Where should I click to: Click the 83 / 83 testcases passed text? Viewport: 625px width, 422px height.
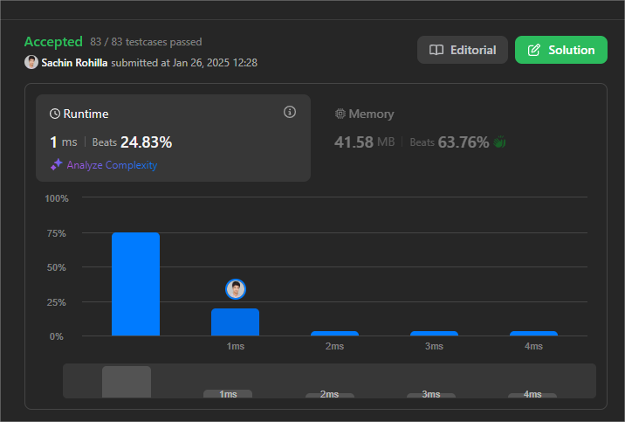pyautogui.click(x=146, y=42)
